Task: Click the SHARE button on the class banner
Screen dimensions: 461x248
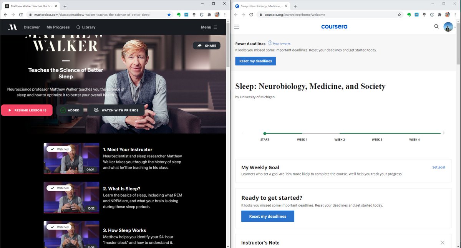Action: [207, 45]
